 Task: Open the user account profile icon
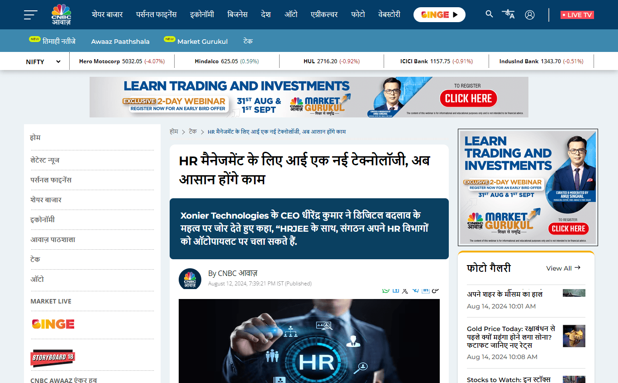click(x=530, y=15)
